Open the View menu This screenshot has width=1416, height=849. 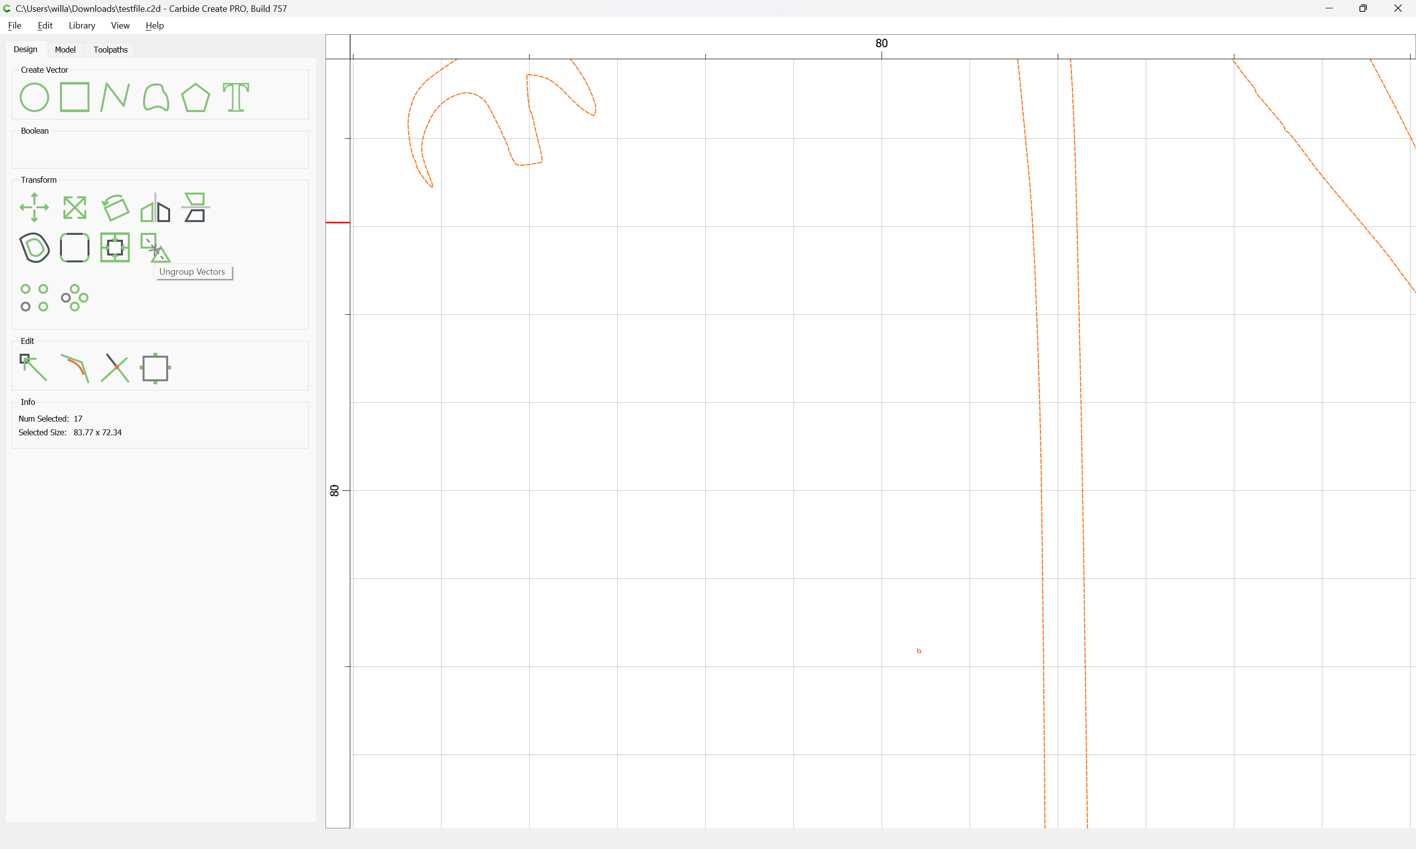120,25
